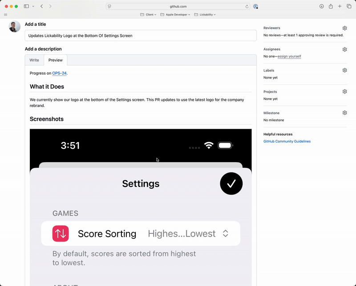
Task: Reload the github.com page
Action: [x=247, y=7]
